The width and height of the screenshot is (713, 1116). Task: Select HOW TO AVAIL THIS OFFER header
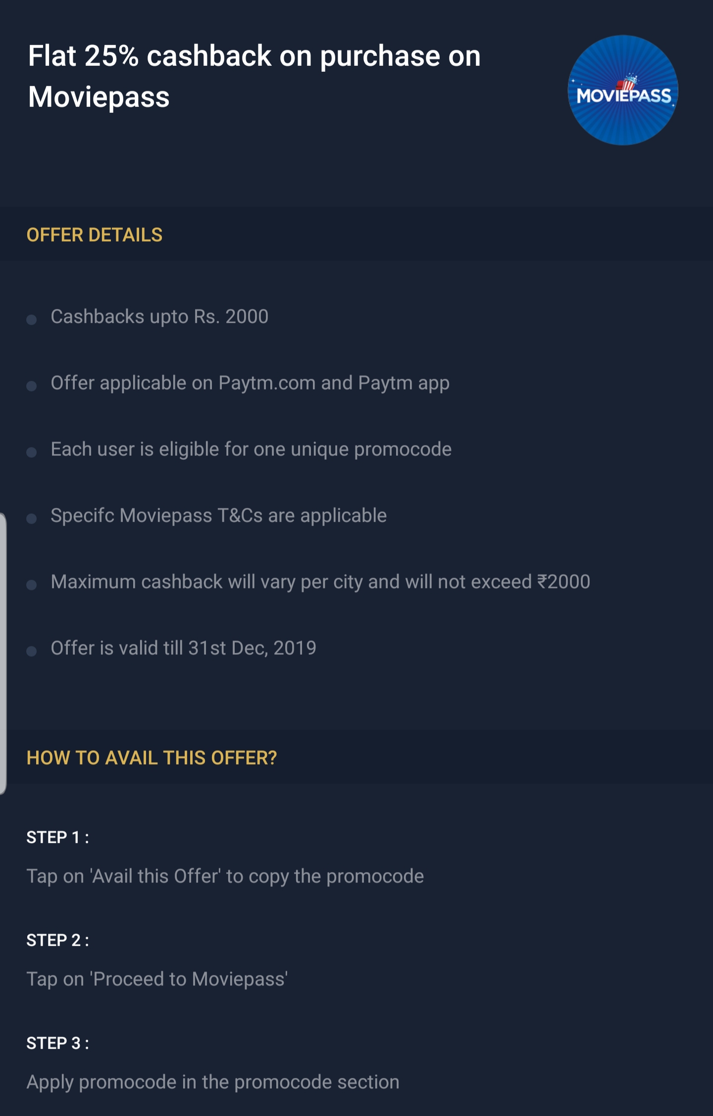152,758
